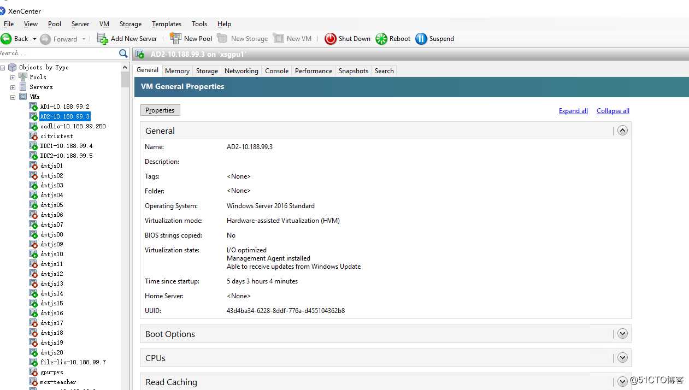Open the Tools menu
This screenshot has height=390, width=689.
pyautogui.click(x=199, y=24)
